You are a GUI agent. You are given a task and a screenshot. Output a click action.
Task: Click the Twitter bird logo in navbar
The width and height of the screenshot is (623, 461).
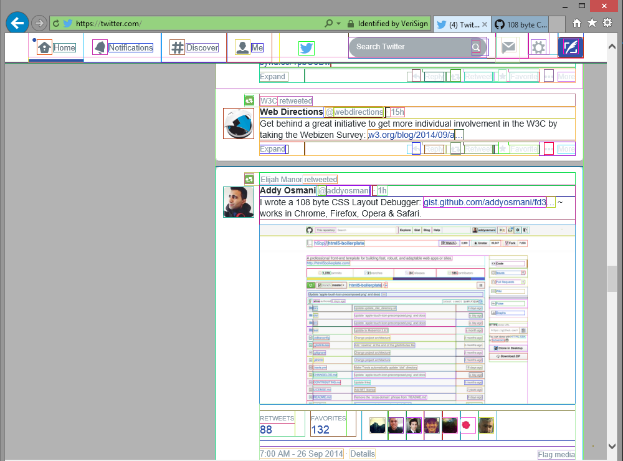tap(306, 48)
